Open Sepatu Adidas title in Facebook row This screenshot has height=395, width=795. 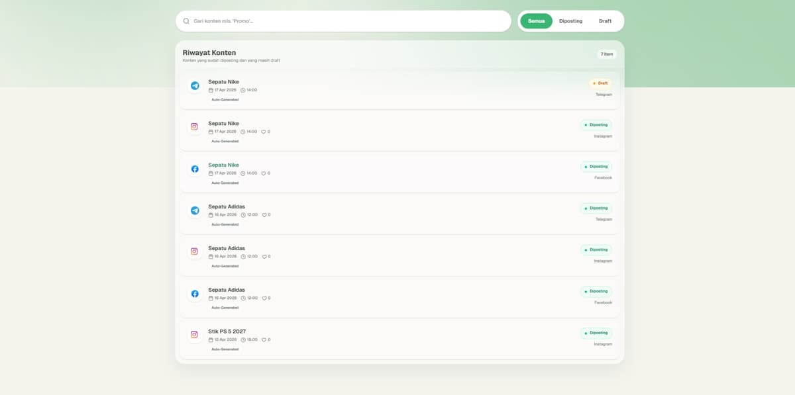pos(227,290)
